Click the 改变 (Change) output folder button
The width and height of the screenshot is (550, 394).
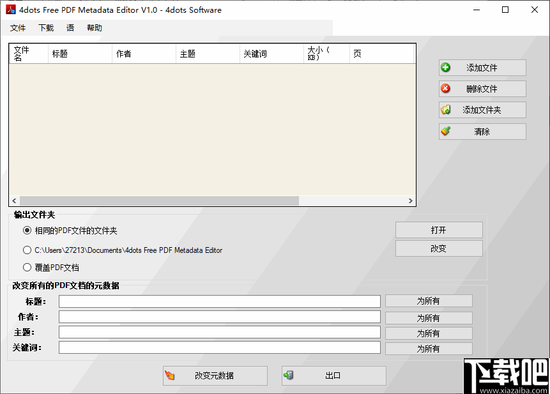[439, 248]
